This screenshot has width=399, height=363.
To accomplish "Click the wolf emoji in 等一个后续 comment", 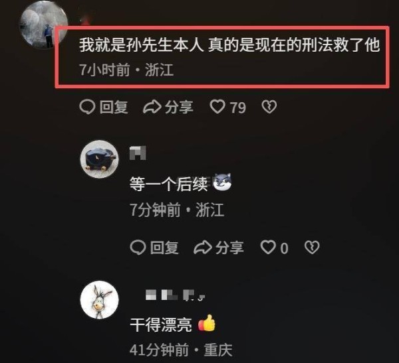I will (x=222, y=182).
